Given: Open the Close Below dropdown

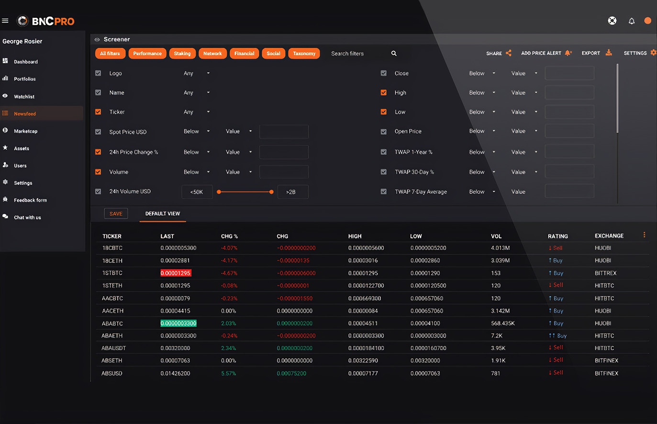Looking at the screenshot, I should pyautogui.click(x=482, y=73).
